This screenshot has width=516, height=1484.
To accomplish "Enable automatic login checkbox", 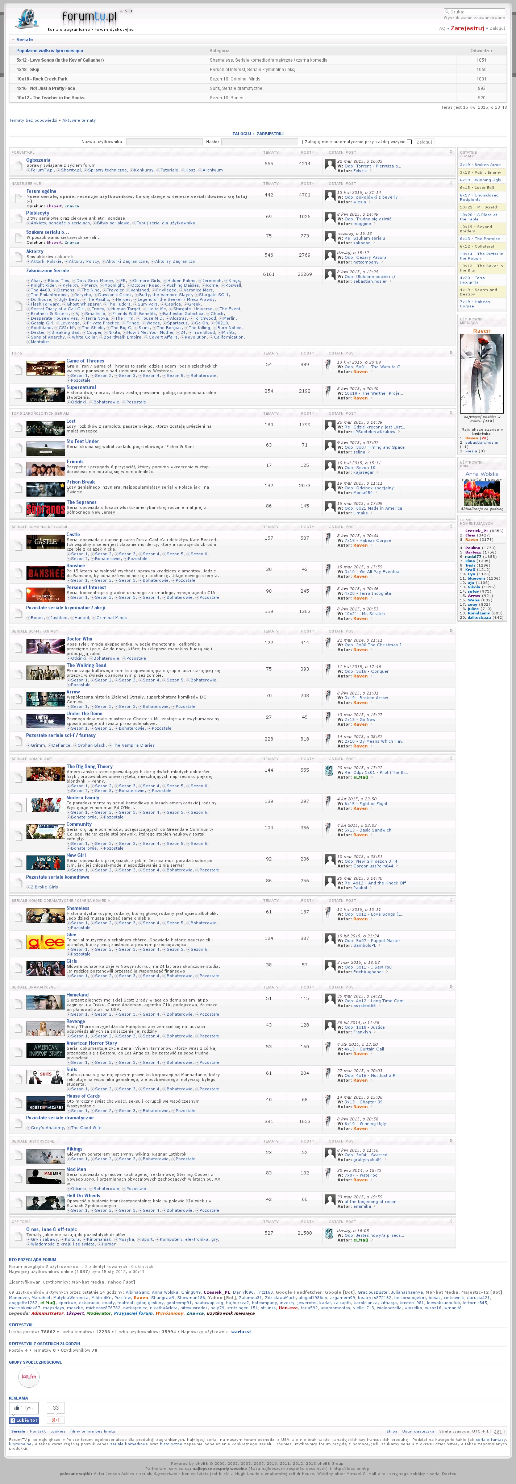I will [x=409, y=142].
